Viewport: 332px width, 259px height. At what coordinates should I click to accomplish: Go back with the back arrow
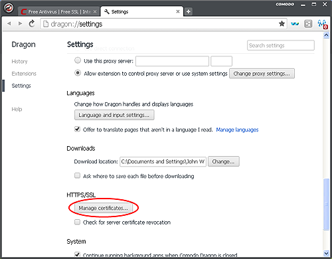[9, 23]
